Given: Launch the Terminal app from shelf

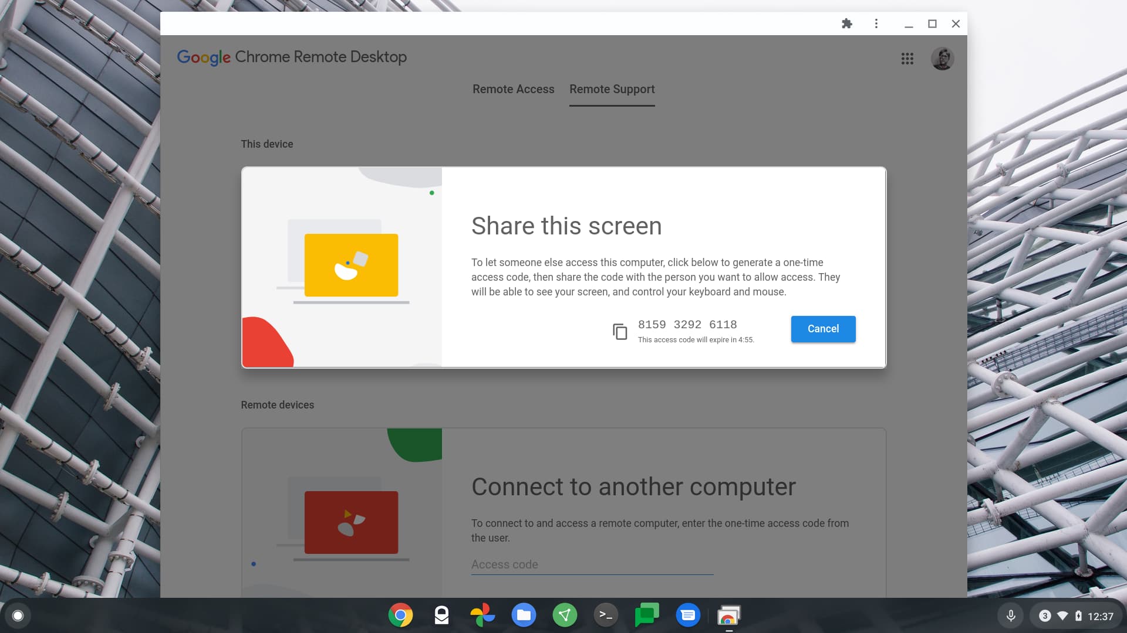Looking at the screenshot, I should click(606, 615).
